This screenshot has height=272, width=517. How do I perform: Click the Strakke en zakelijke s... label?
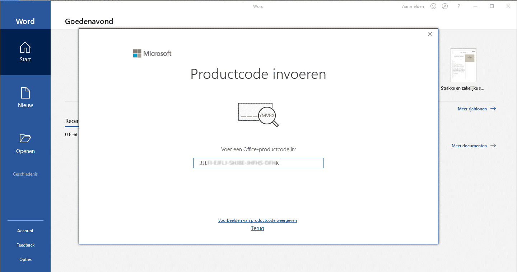point(463,88)
